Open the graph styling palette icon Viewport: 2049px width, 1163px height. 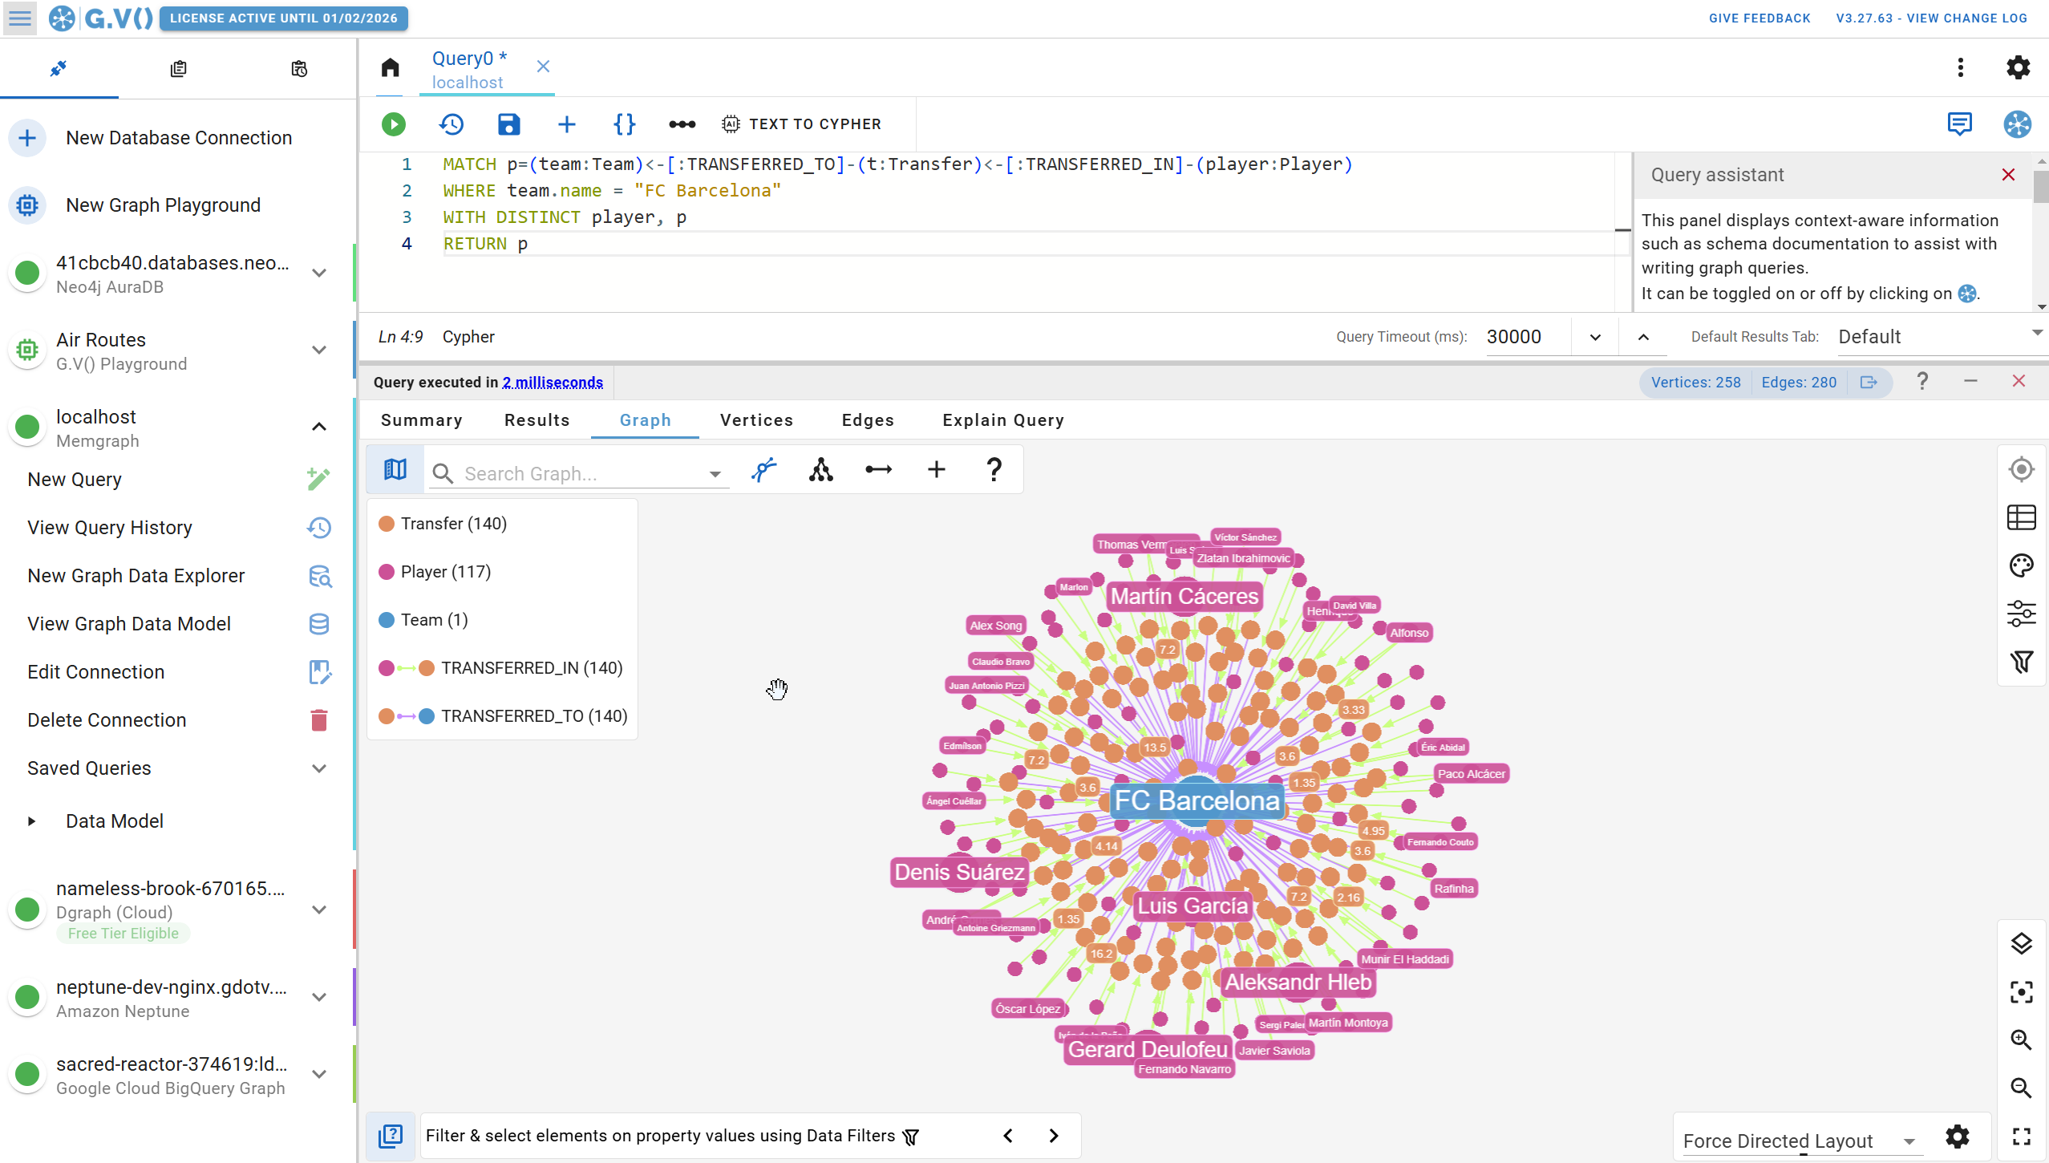2022,566
